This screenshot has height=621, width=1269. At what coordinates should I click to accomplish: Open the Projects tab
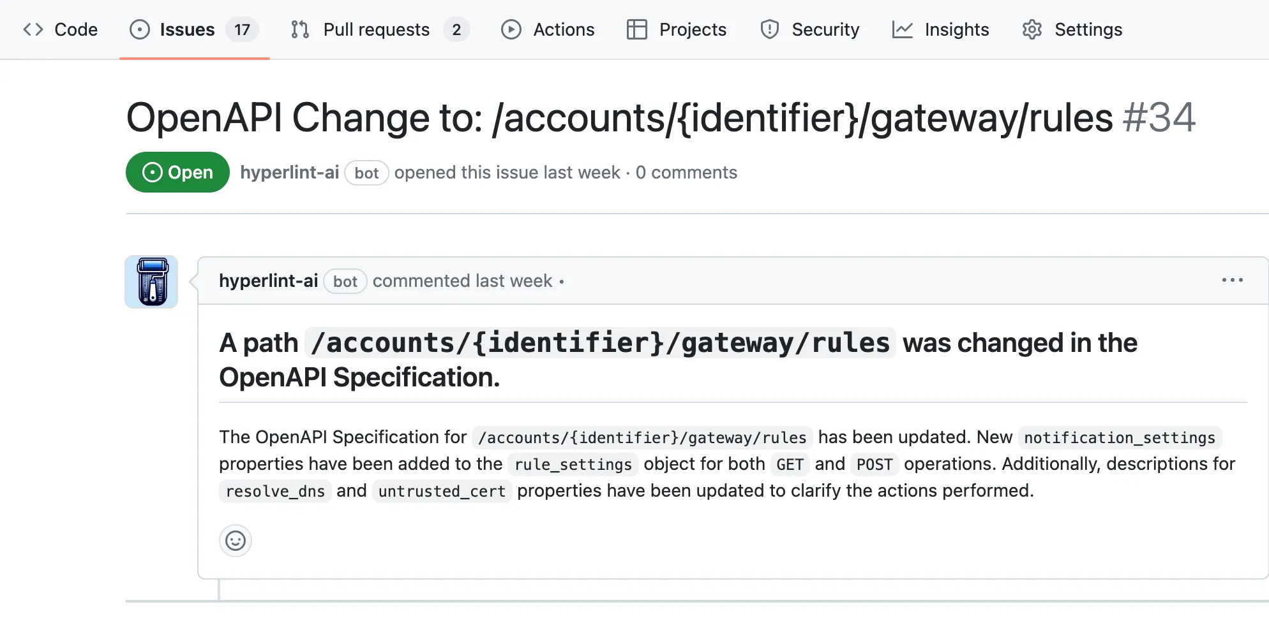(x=692, y=29)
